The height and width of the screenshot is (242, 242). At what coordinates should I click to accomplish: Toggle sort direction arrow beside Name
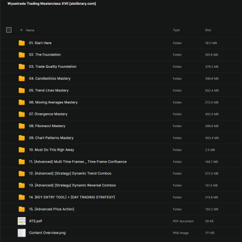click(21, 30)
